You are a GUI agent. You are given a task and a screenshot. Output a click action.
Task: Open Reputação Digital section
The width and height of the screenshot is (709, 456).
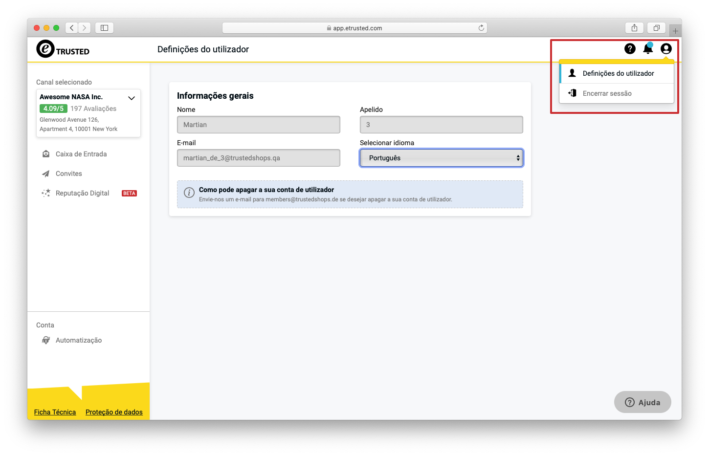[82, 193]
